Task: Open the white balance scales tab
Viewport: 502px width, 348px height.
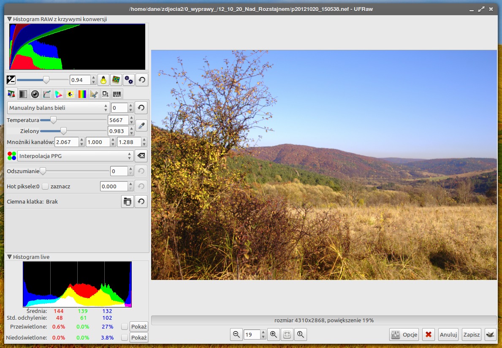Action: (x=11, y=94)
